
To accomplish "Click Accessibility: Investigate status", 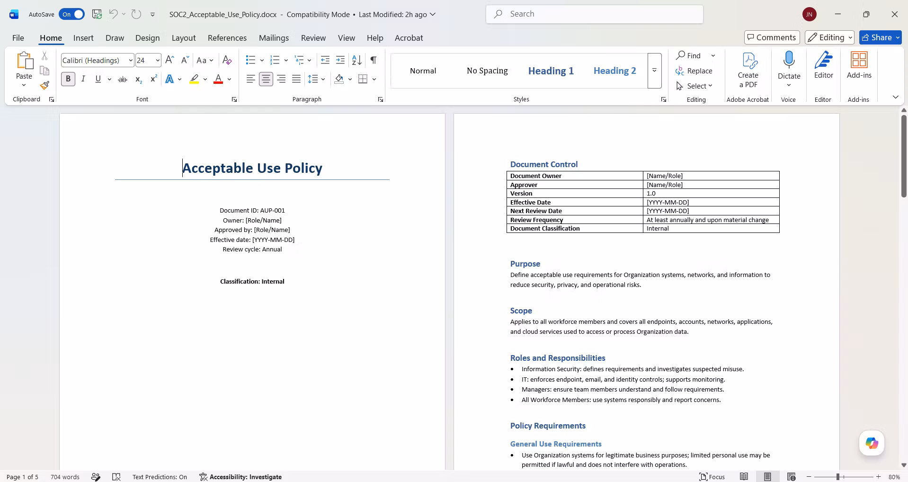I will point(240,477).
